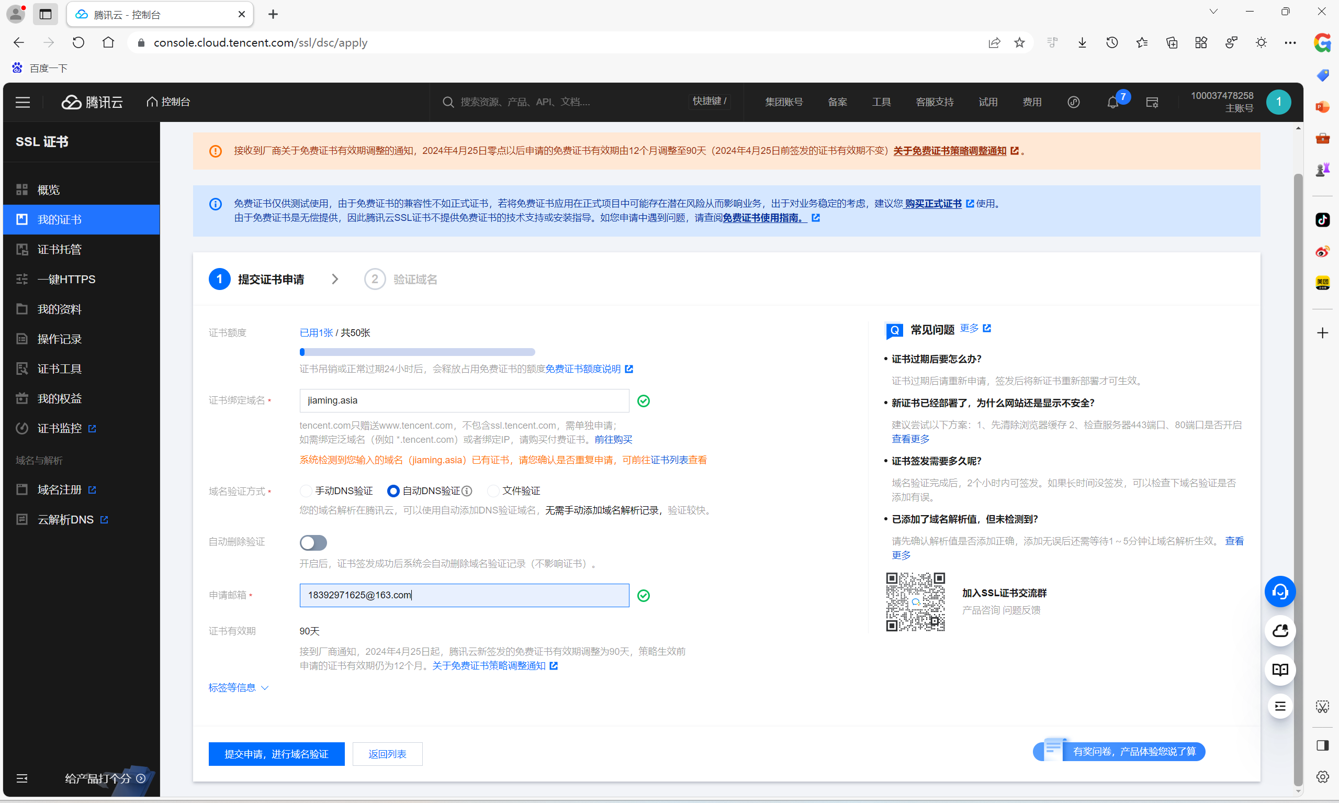Viewport: 1339px width, 803px height.
Task: Click the search magnifier icon in top bar
Action: [x=448, y=102]
